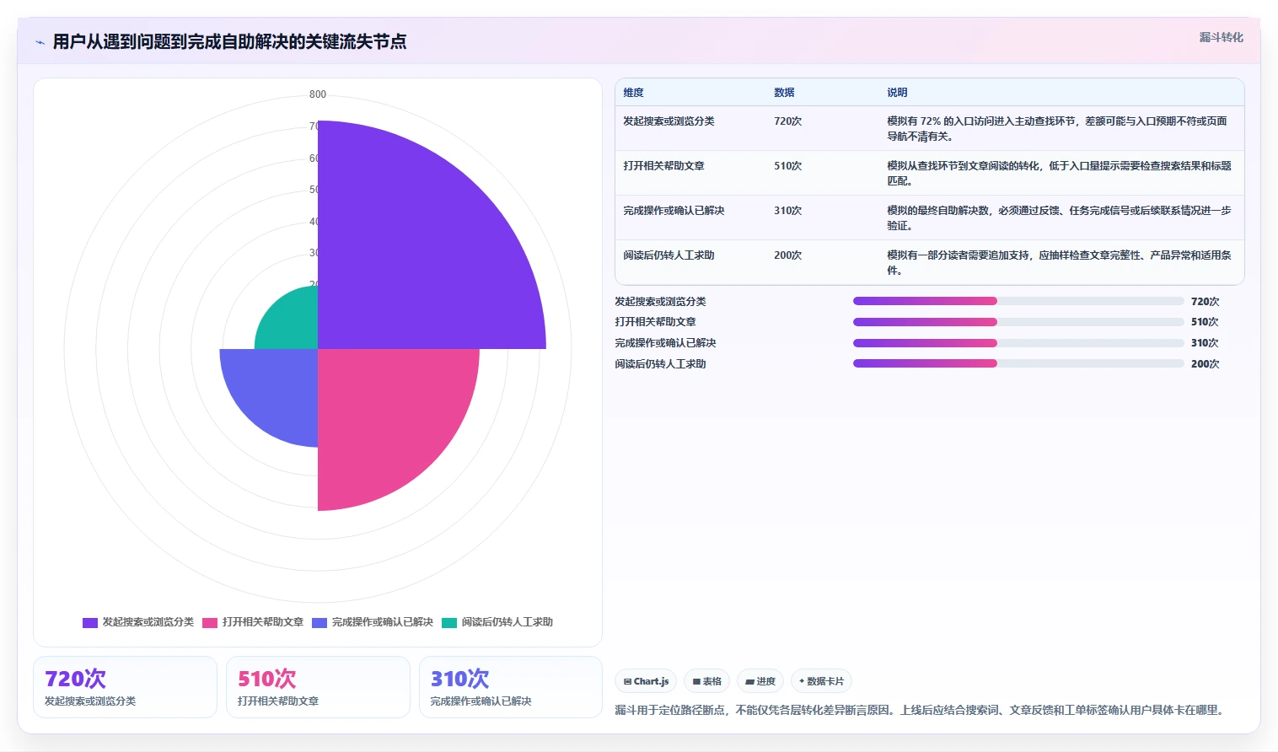This screenshot has width=1278, height=752.
Task: Click the Chart.js tag chip
Action: pyautogui.click(x=646, y=681)
